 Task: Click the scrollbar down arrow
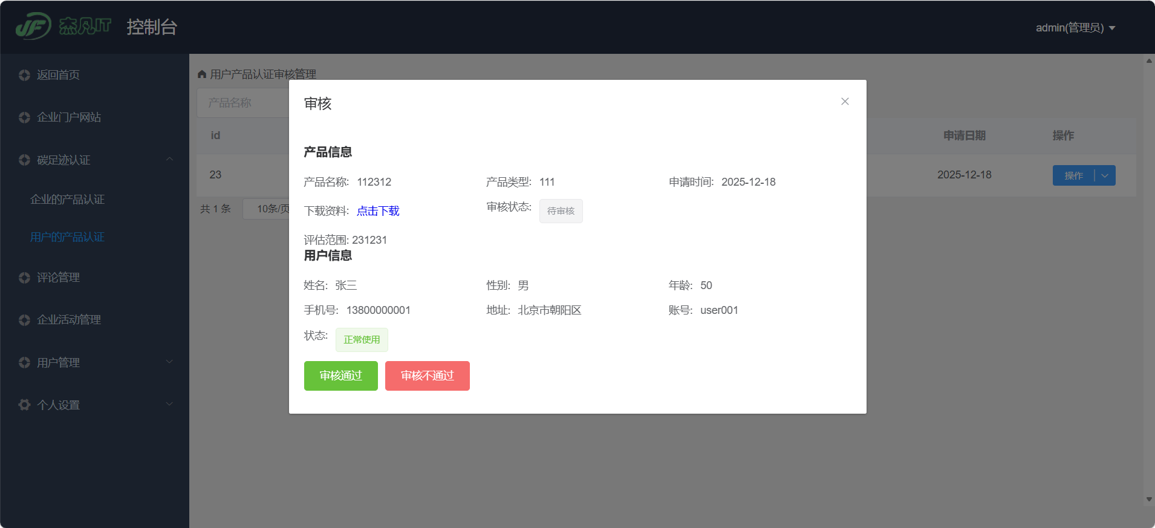click(1149, 499)
